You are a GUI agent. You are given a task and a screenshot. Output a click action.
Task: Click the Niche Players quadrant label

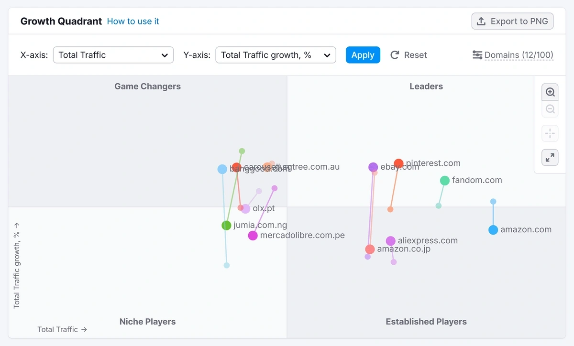(x=147, y=322)
